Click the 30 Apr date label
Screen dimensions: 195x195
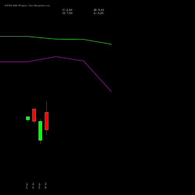point(46,186)
